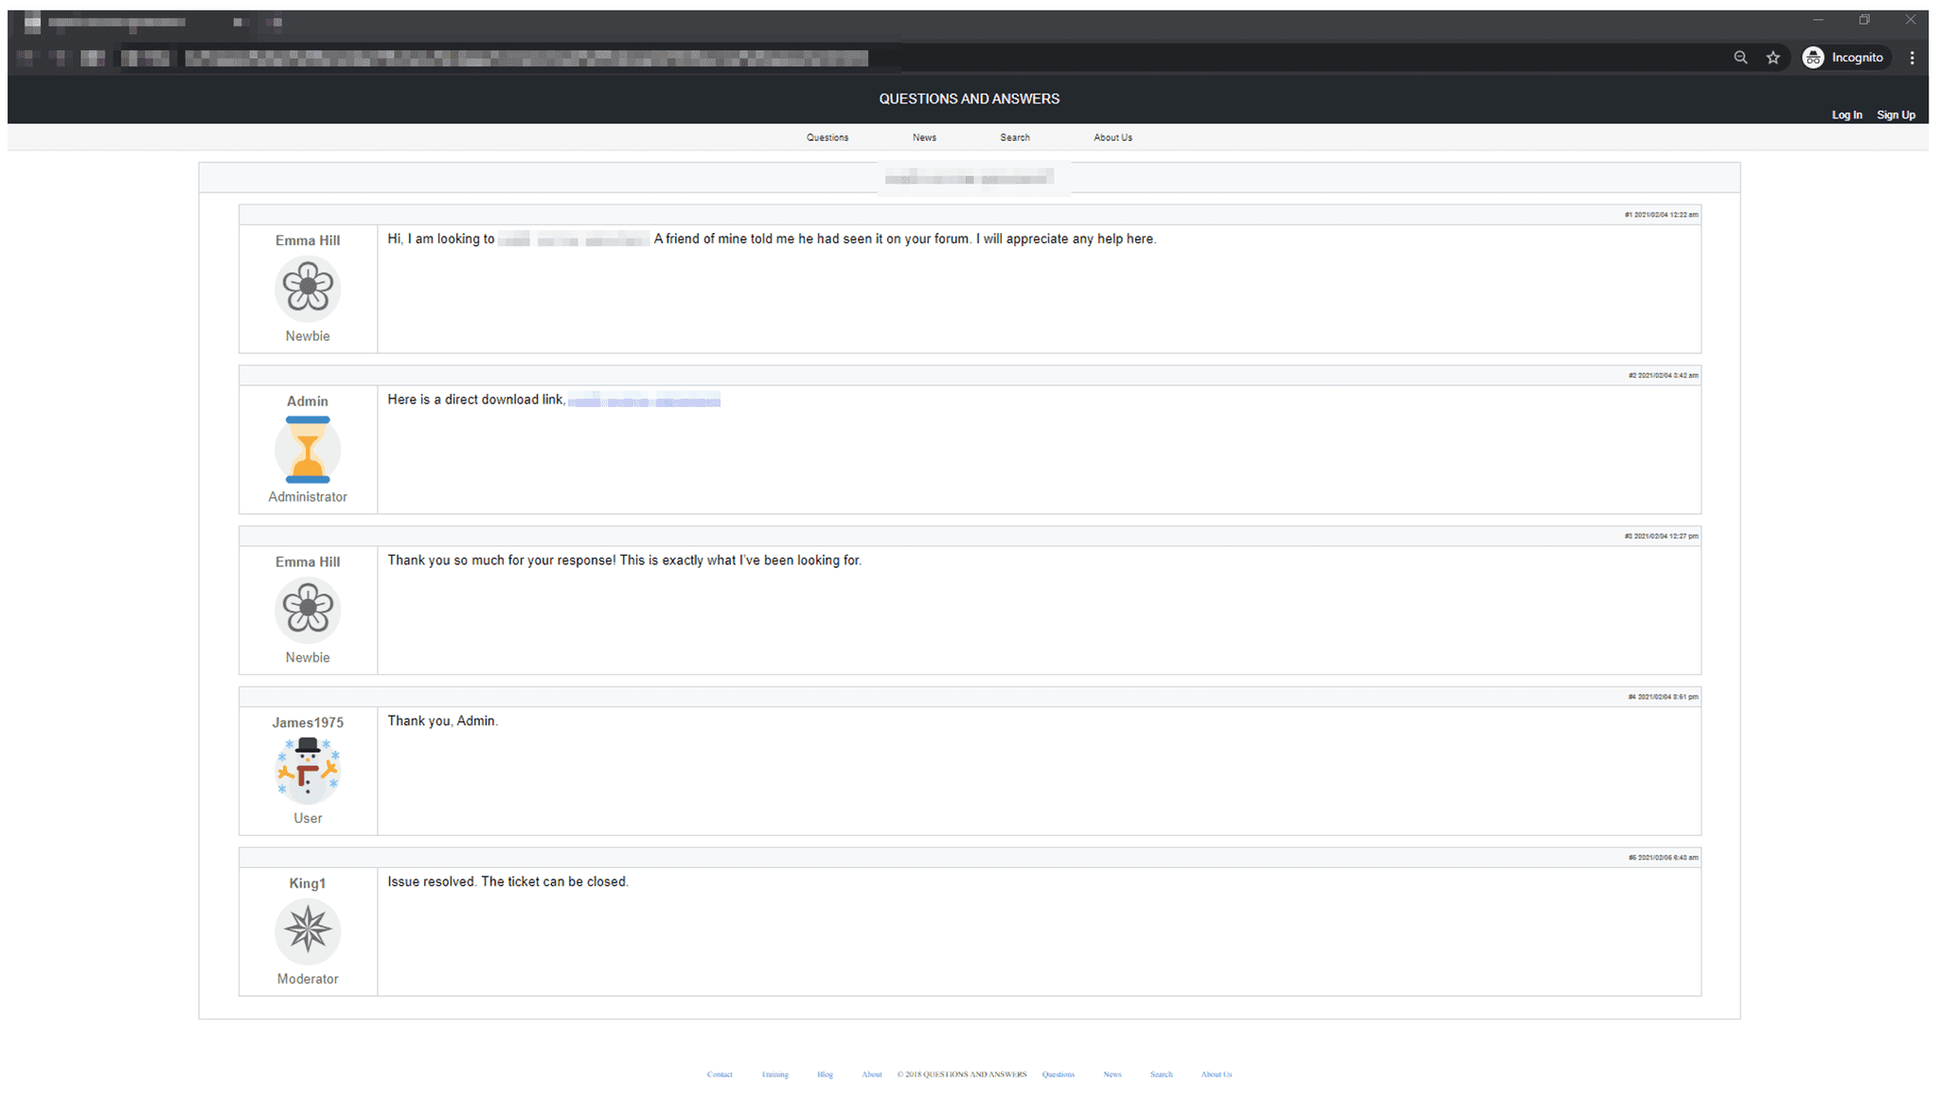Image resolution: width=1939 pixels, height=1102 pixels.
Task: Click King1's star avatar
Action: (x=308, y=931)
